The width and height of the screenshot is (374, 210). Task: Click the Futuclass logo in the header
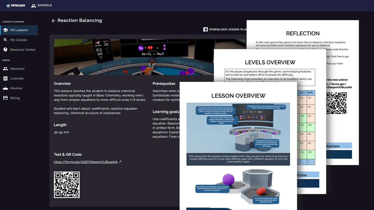point(15,5)
